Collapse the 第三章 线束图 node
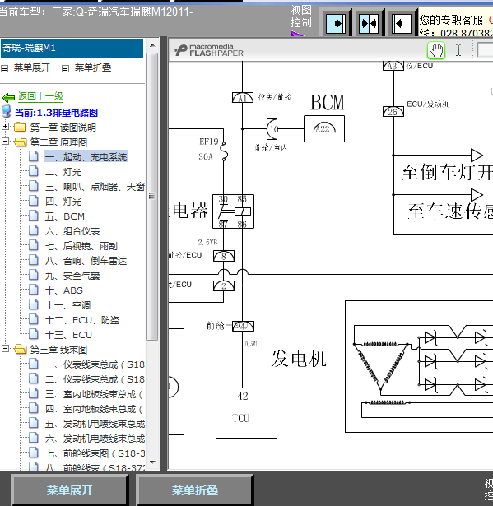This screenshot has width=493, height=506. point(5,348)
